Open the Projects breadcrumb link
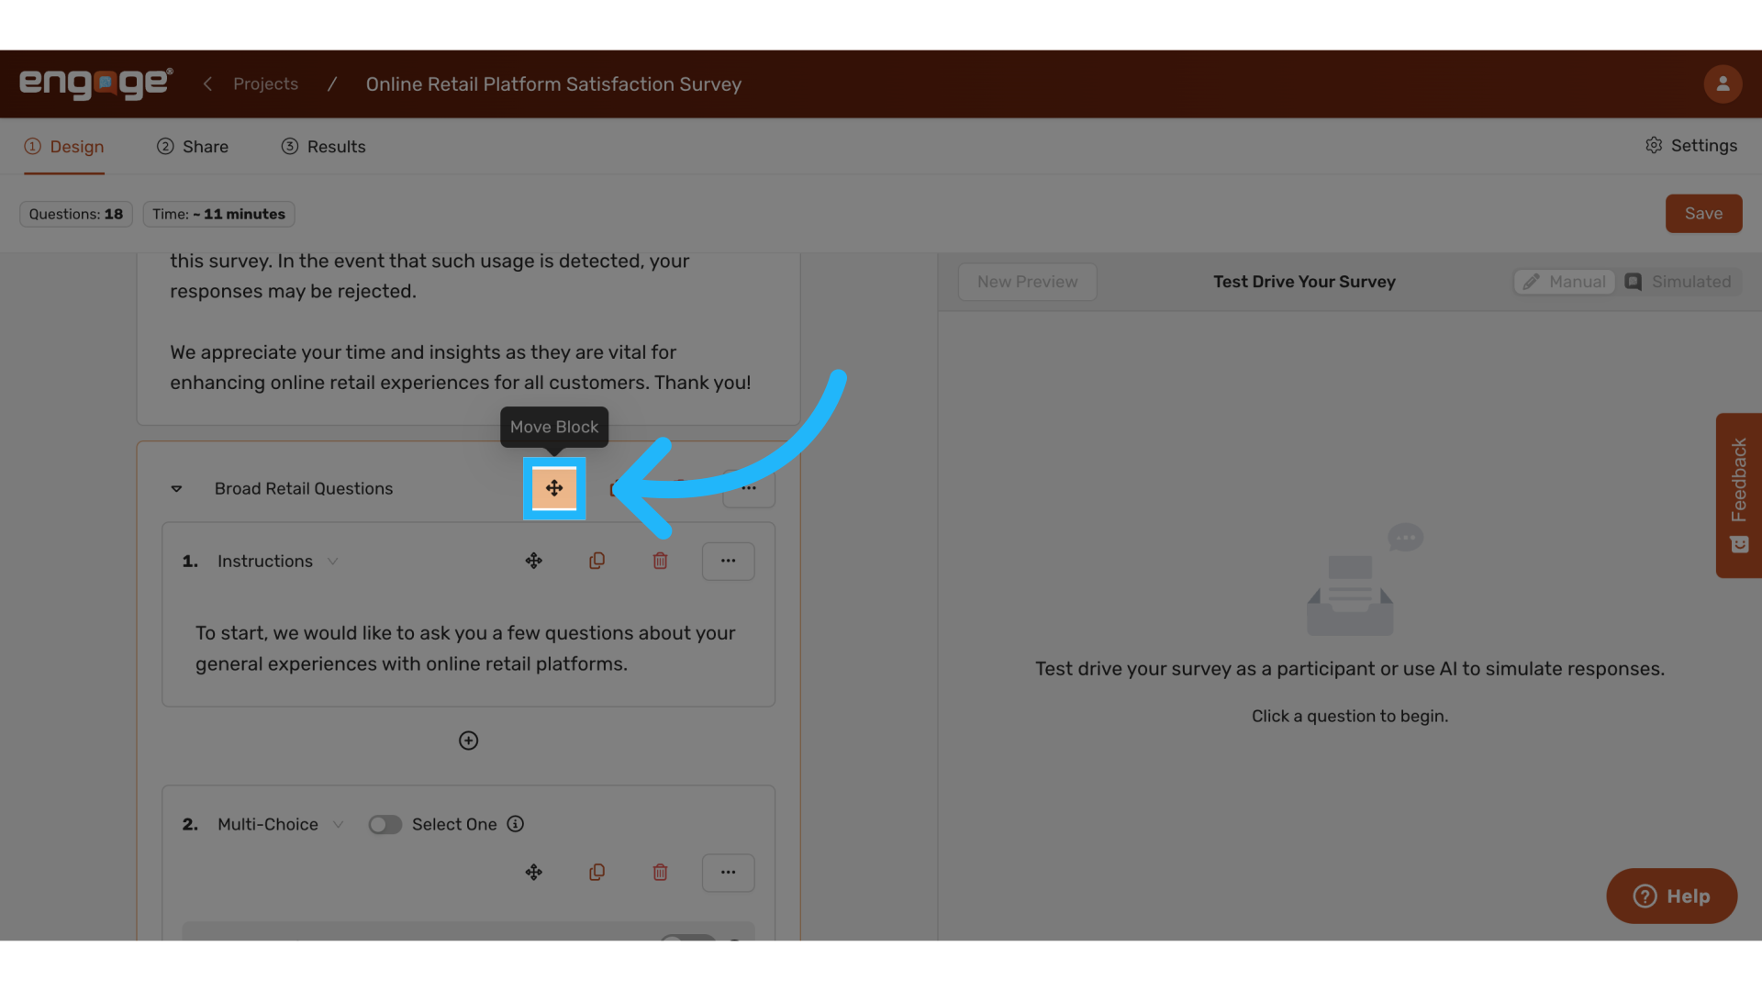Viewport: 1762px width, 991px height. pos(265,84)
